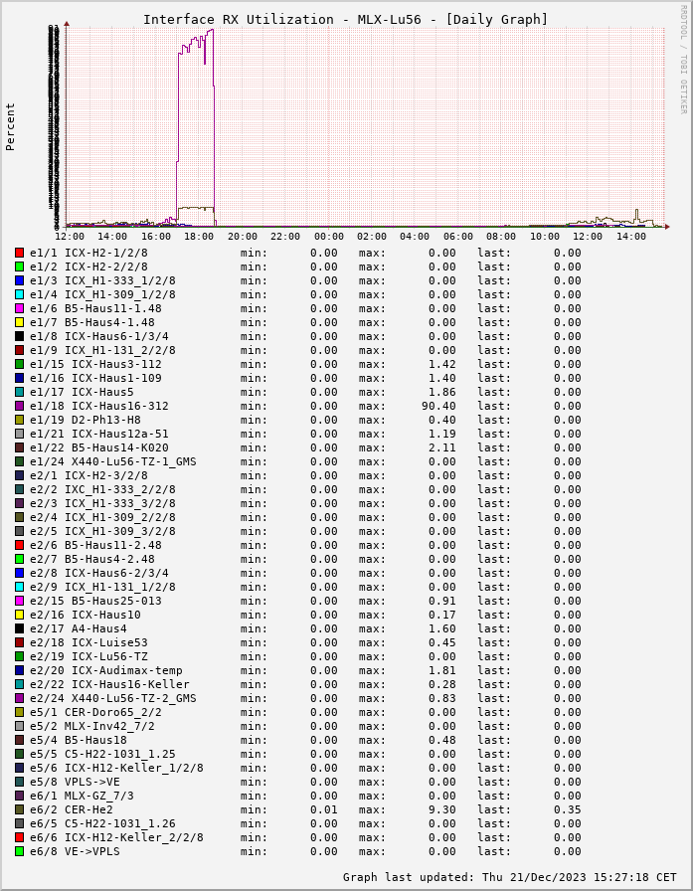Click the e2/24 X440-Lu56-TZ-2_GMS legend label

coord(112,698)
